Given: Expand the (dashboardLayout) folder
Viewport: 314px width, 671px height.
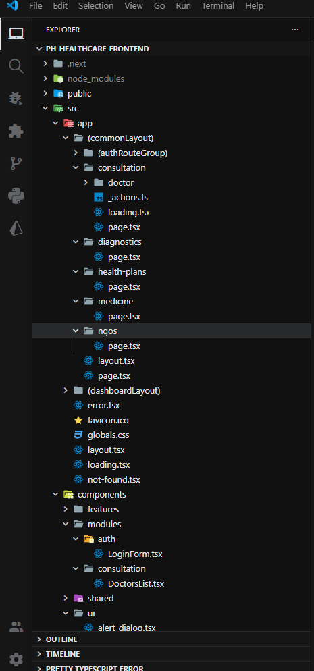Looking at the screenshot, I should point(66,390).
